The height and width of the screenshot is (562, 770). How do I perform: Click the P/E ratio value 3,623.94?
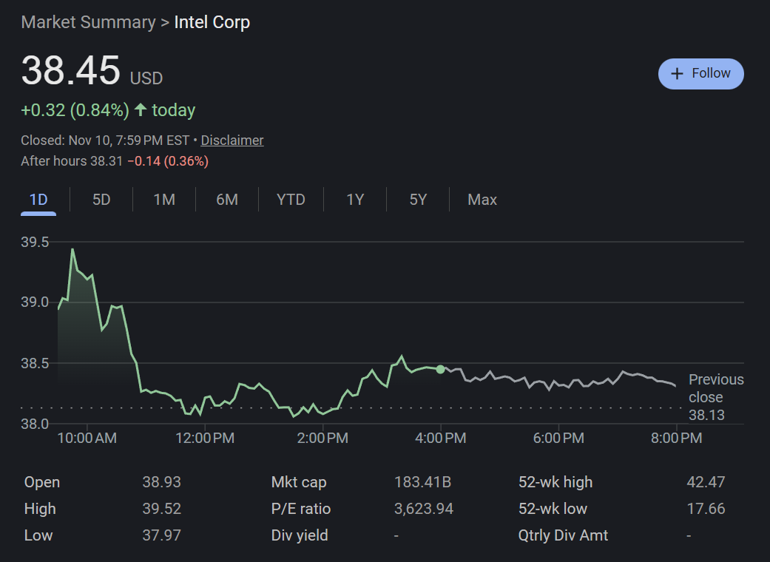click(424, 509)
